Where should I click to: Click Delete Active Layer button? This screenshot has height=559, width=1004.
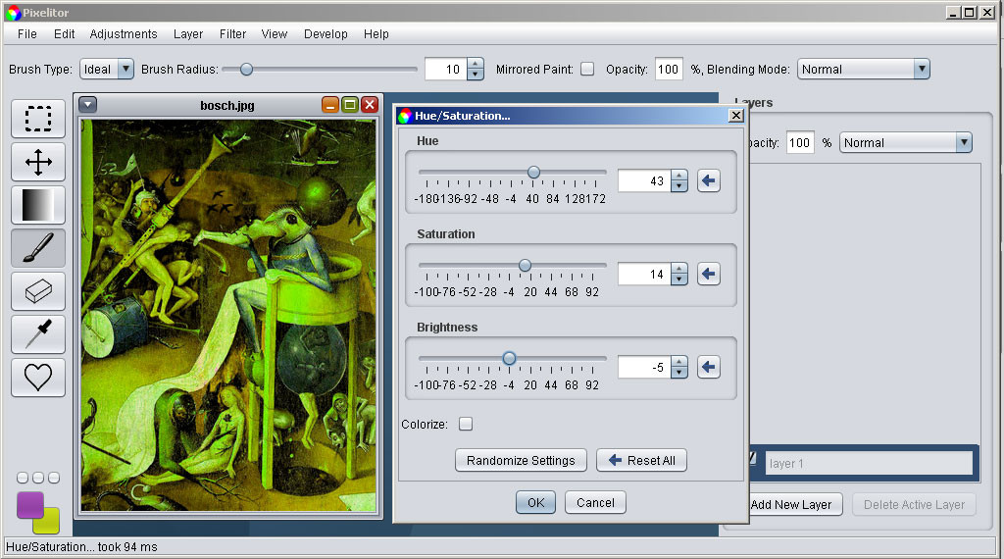click(x=914, y=505)
